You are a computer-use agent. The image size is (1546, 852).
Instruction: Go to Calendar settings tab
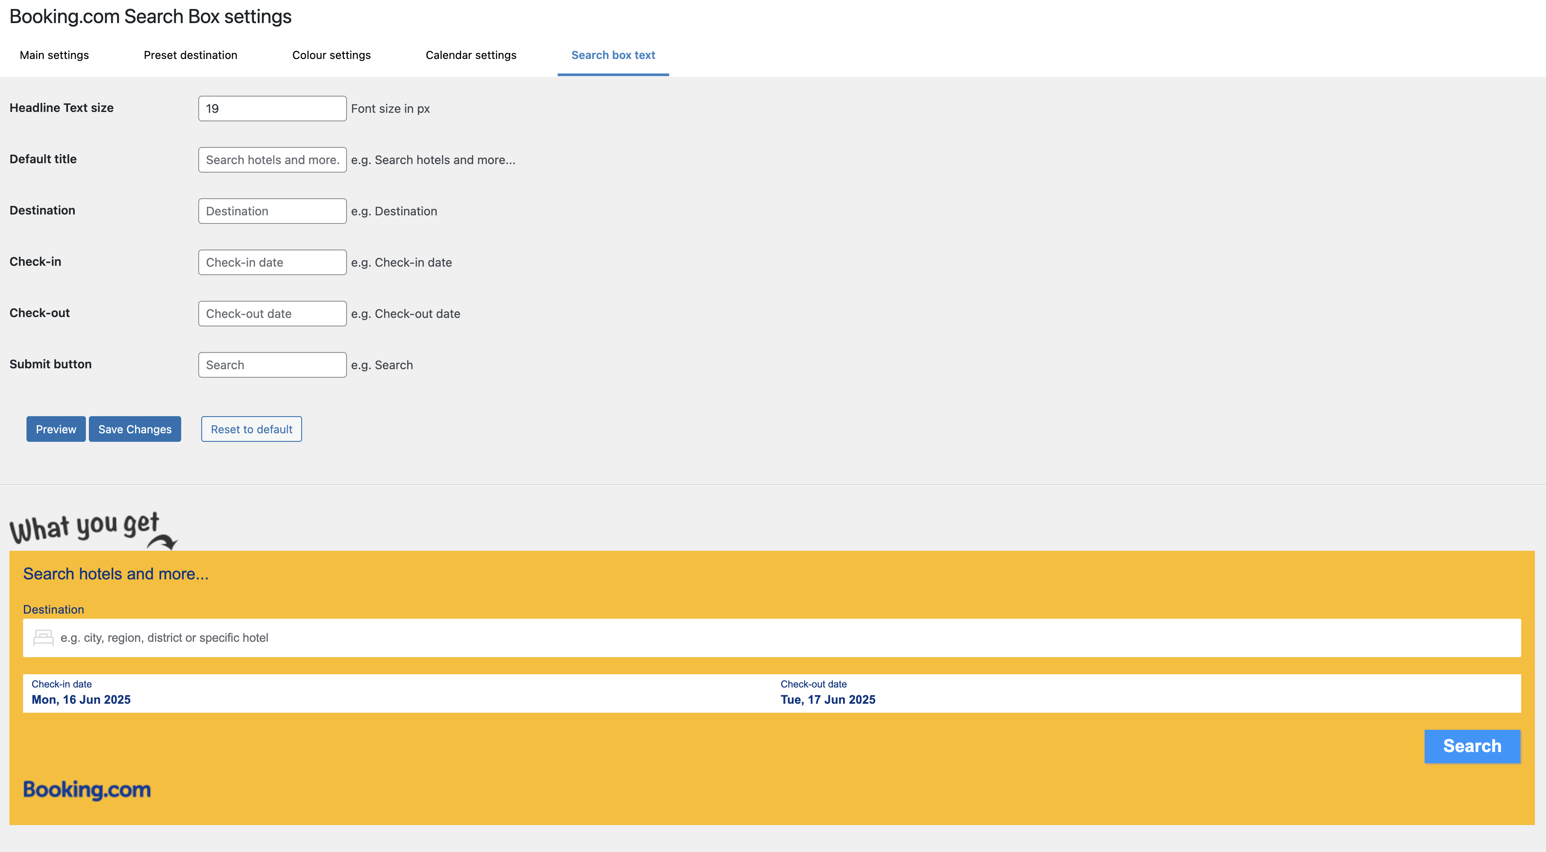pyautogui.click(x=470, y=55)
